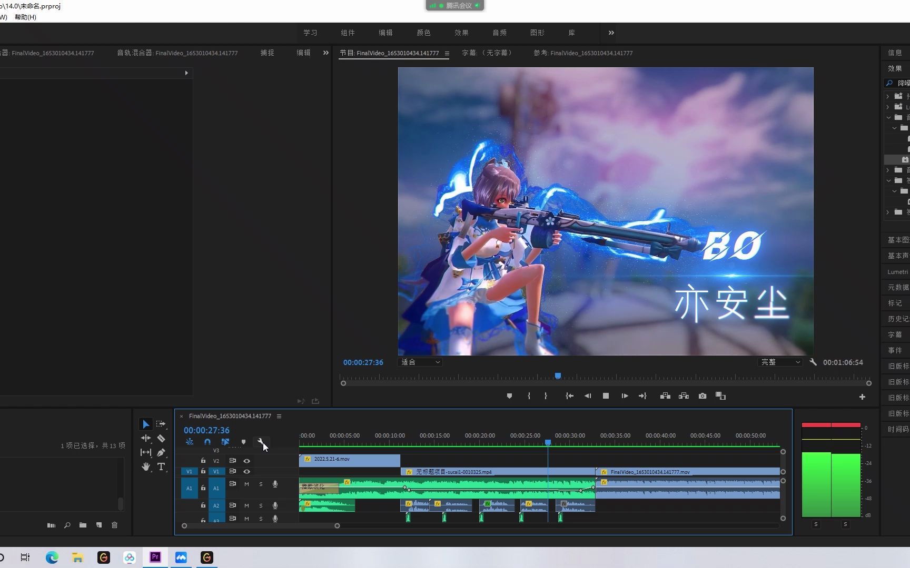This screenshot has width=910, height=568.
Task: Go to Out point in Program monitor
Action: click(642, 396)
